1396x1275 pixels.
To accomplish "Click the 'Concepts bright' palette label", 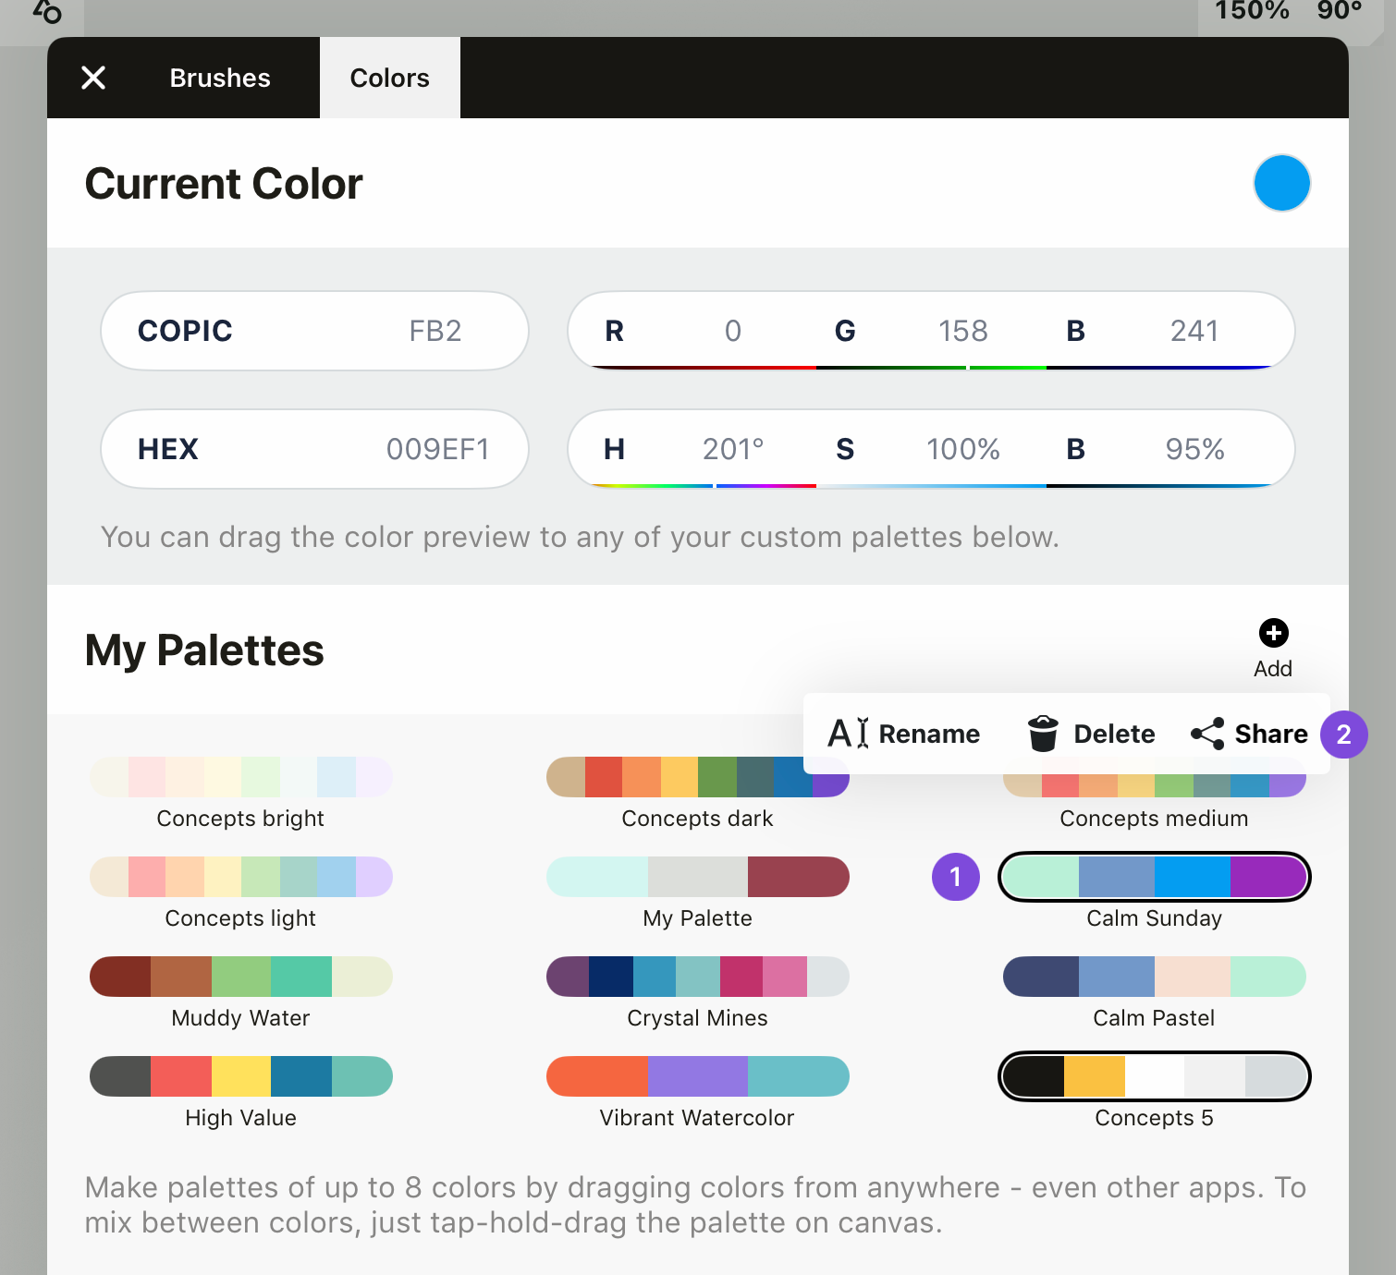I will 240,819.
